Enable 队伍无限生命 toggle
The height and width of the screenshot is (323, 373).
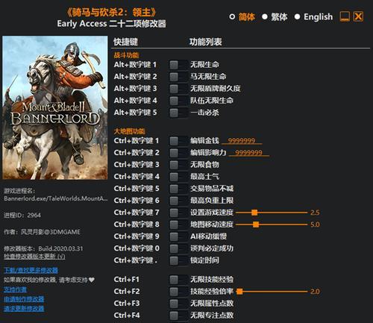(x=178, y=101)
